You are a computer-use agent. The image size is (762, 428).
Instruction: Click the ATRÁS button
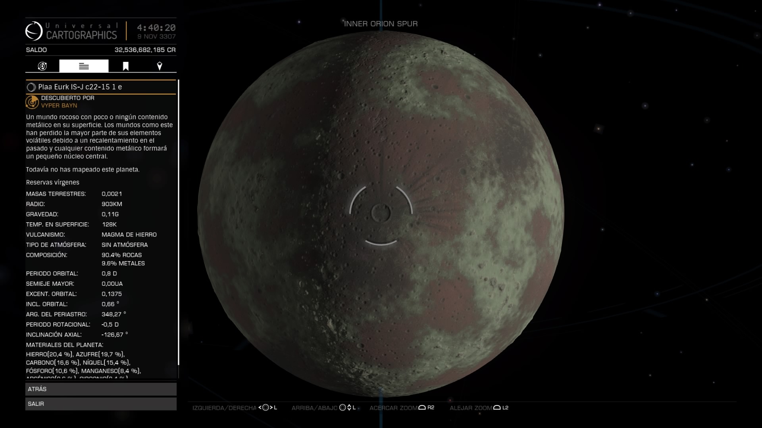[101, 389]
